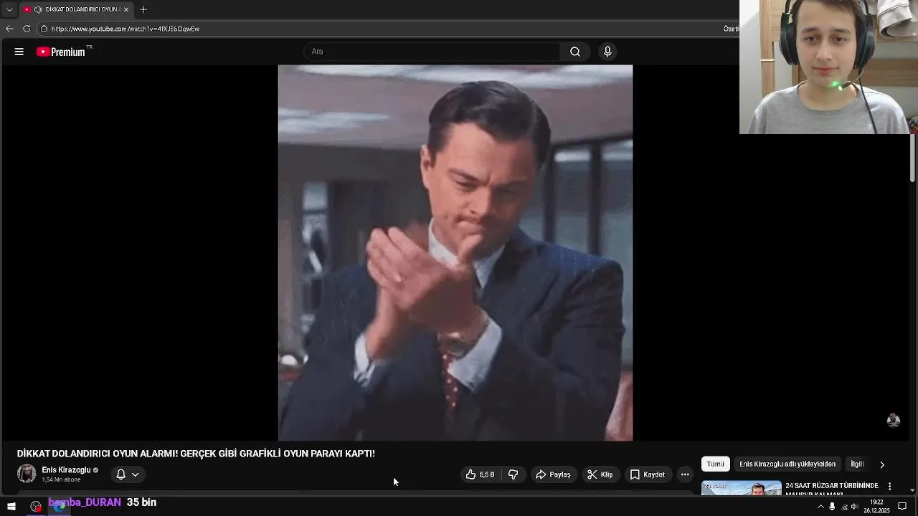Image resolution: width=918 pixels, height=516 pixels.
Task: Create a clip with Klip button
Action: pos(600,474)
